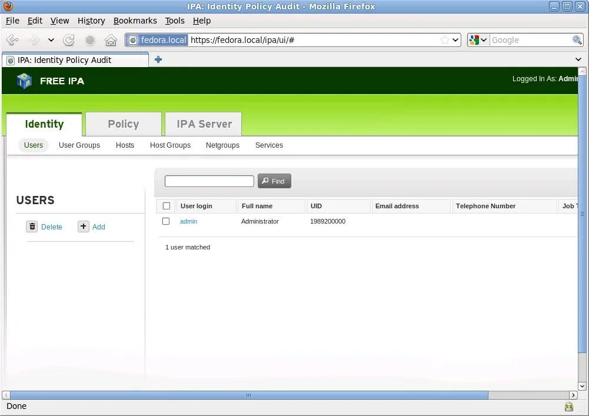Click the scroll up arrow of vertical scrollbar
Image resolution: width=589 pixels, height=416 pixels.
tap(582, 71)
